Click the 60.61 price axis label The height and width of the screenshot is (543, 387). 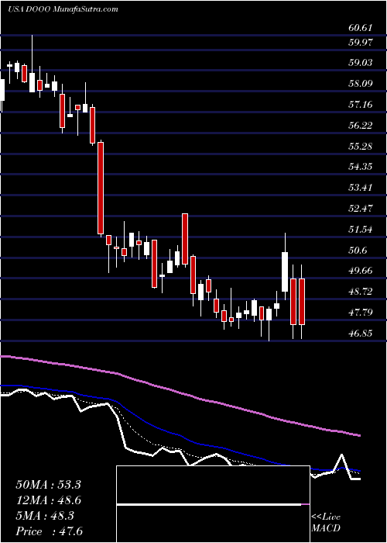pyautogui.click(x=359, y=28)
